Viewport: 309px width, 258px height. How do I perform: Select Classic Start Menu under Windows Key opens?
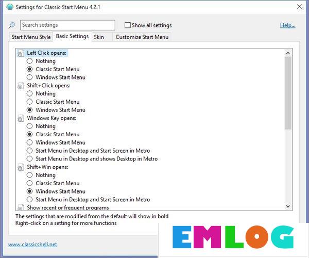coord(29,134)
